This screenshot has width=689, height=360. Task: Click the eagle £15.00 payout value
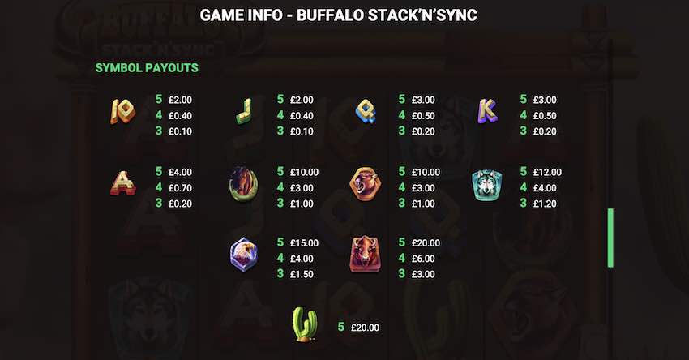(x=304, y=242)
